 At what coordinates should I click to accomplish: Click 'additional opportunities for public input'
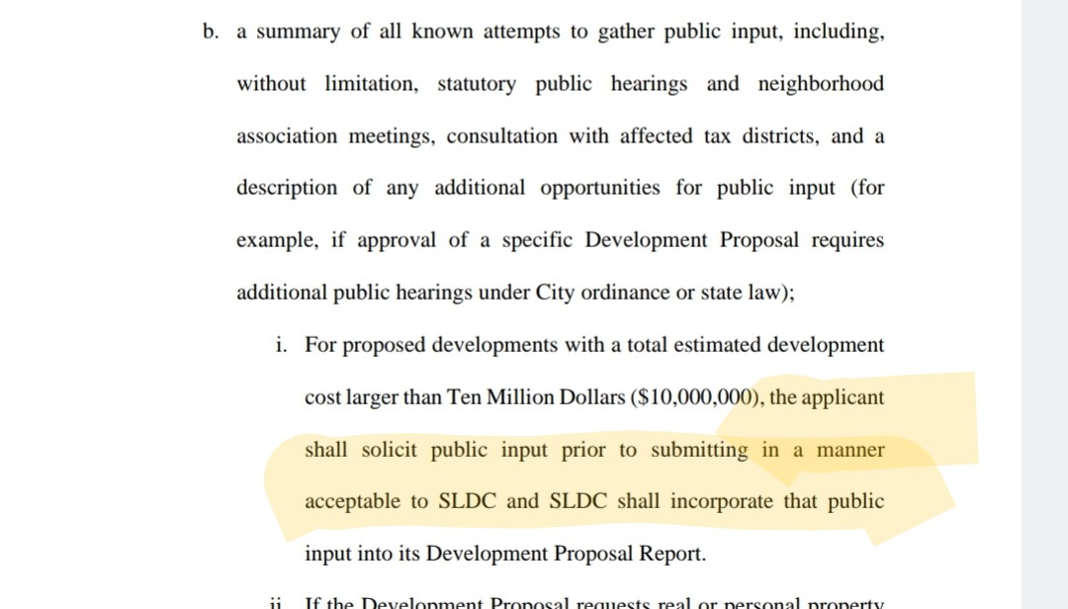[634, 188]
